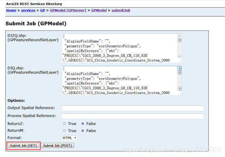Screen dimensions: 225x157
Task: Click resize grip of DJZQ.shp textarea
Action: click(x=180, y=61)
